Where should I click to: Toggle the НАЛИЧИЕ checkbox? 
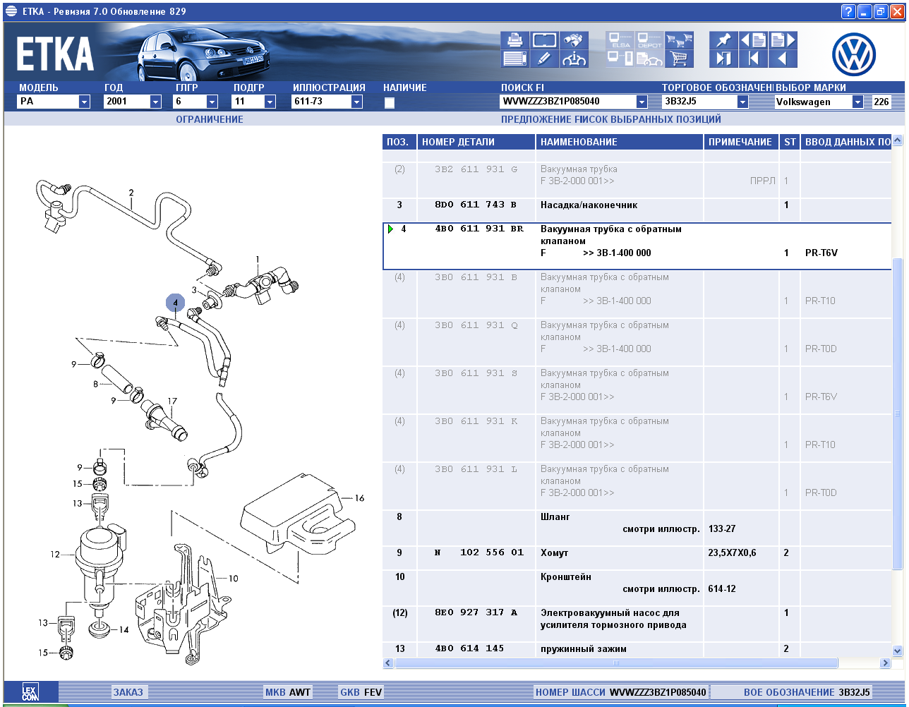(390, 102)
